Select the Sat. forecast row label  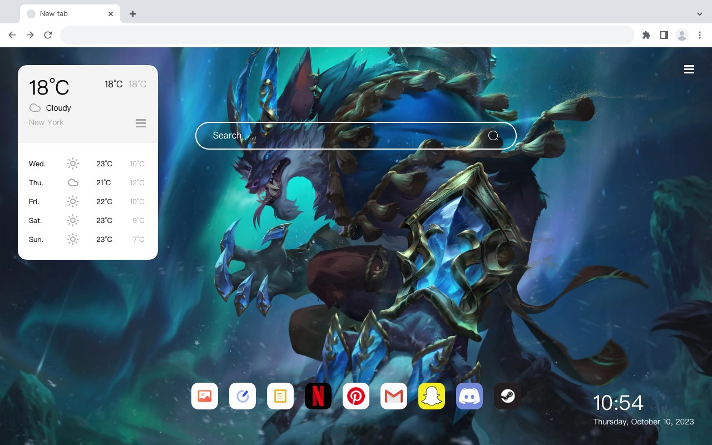pyautogui.click(x=36, y=220)
